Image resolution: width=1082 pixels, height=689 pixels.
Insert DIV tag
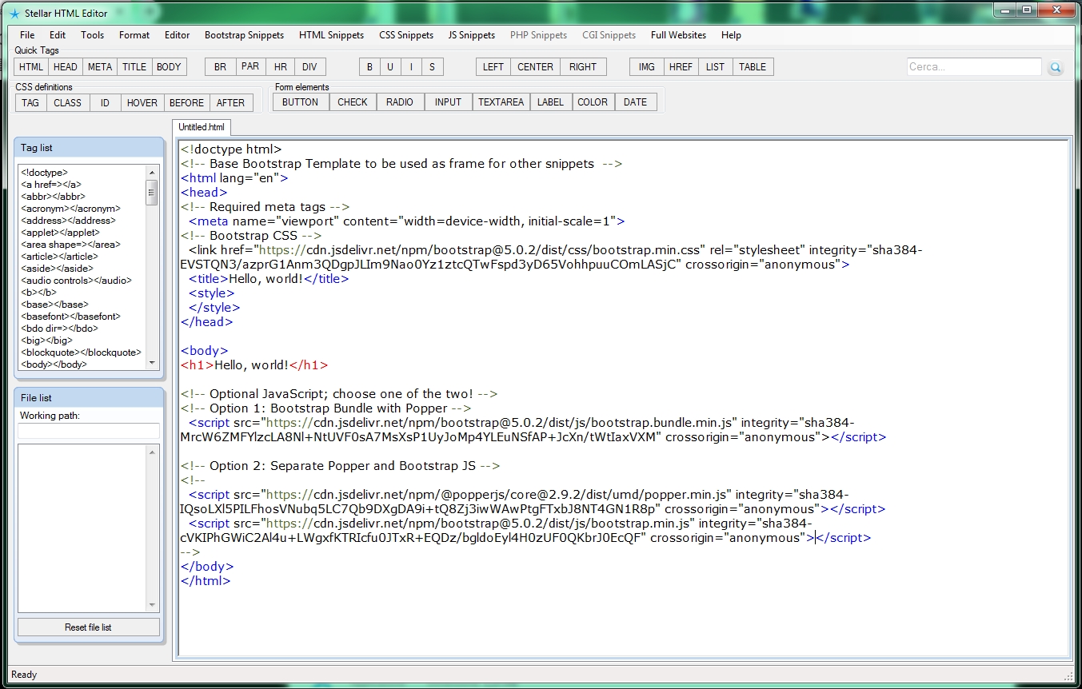pos(309,67)
